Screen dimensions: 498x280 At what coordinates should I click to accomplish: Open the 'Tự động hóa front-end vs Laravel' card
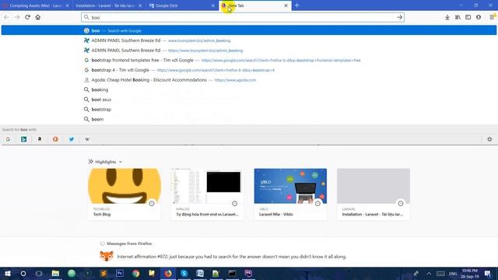(x=208, y=194)
